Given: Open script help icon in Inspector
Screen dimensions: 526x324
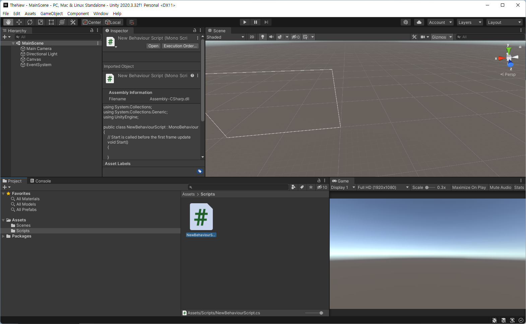Looking at the screenshot, I should click(x=192, y=75).
